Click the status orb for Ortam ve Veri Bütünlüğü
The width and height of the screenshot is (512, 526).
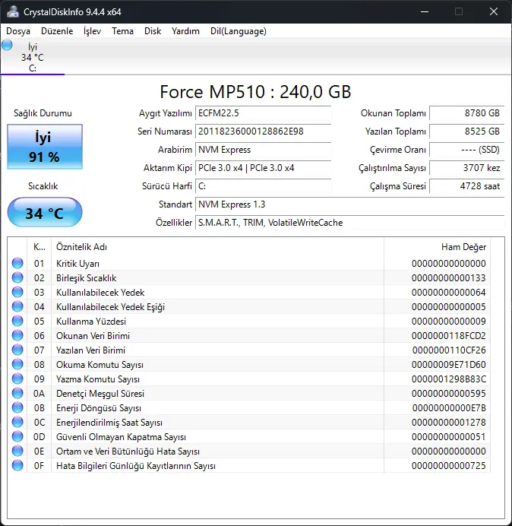point(17,451)
